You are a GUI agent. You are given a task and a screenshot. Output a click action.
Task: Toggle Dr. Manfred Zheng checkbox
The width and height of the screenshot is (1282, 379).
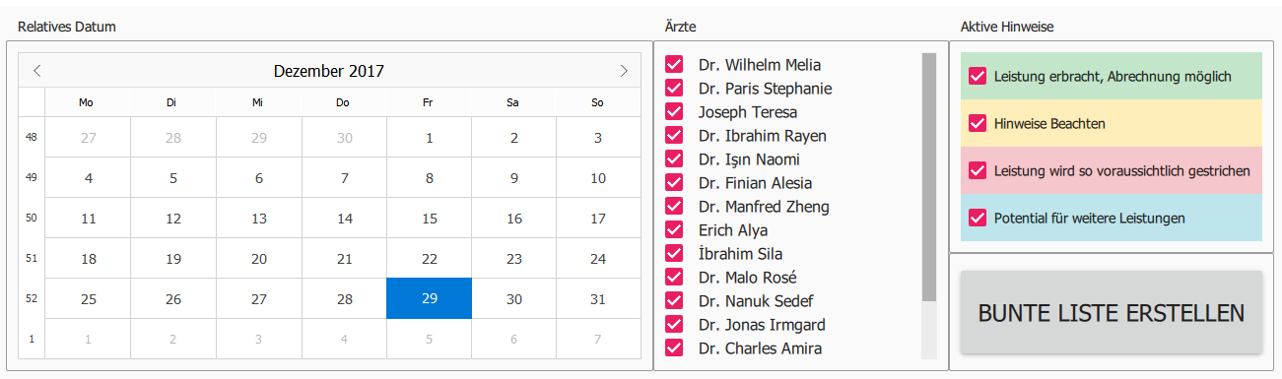(675, 206)
